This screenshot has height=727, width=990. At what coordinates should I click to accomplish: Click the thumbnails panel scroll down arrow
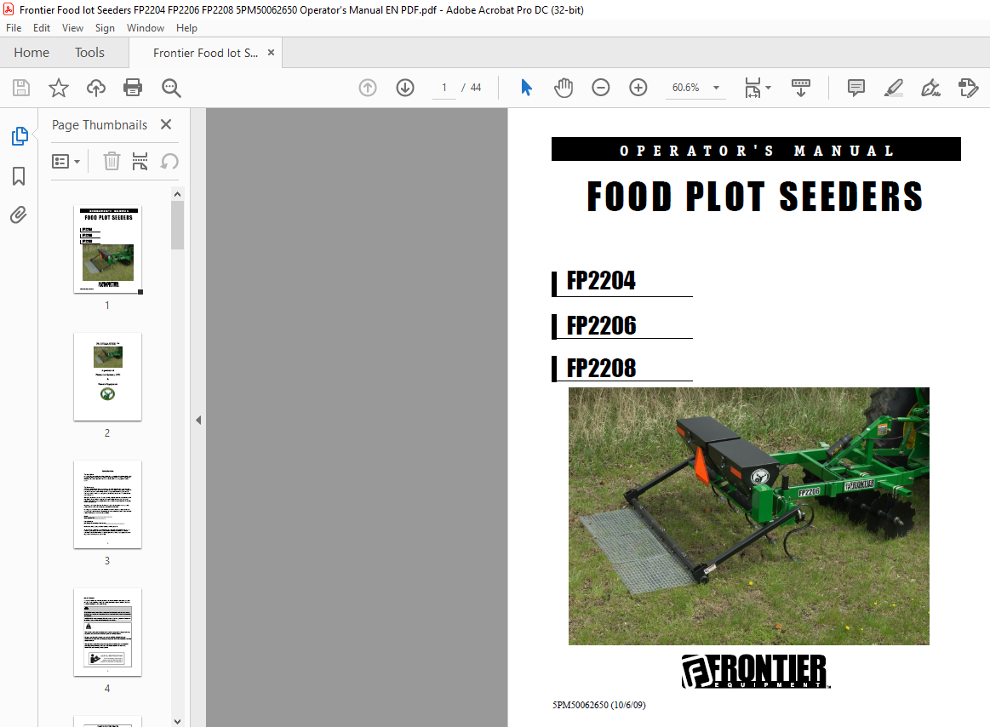pyautogui.click(x=177, y=721)
